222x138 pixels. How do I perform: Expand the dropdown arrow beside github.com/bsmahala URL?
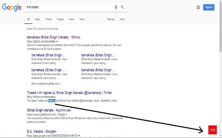[57, 41]
